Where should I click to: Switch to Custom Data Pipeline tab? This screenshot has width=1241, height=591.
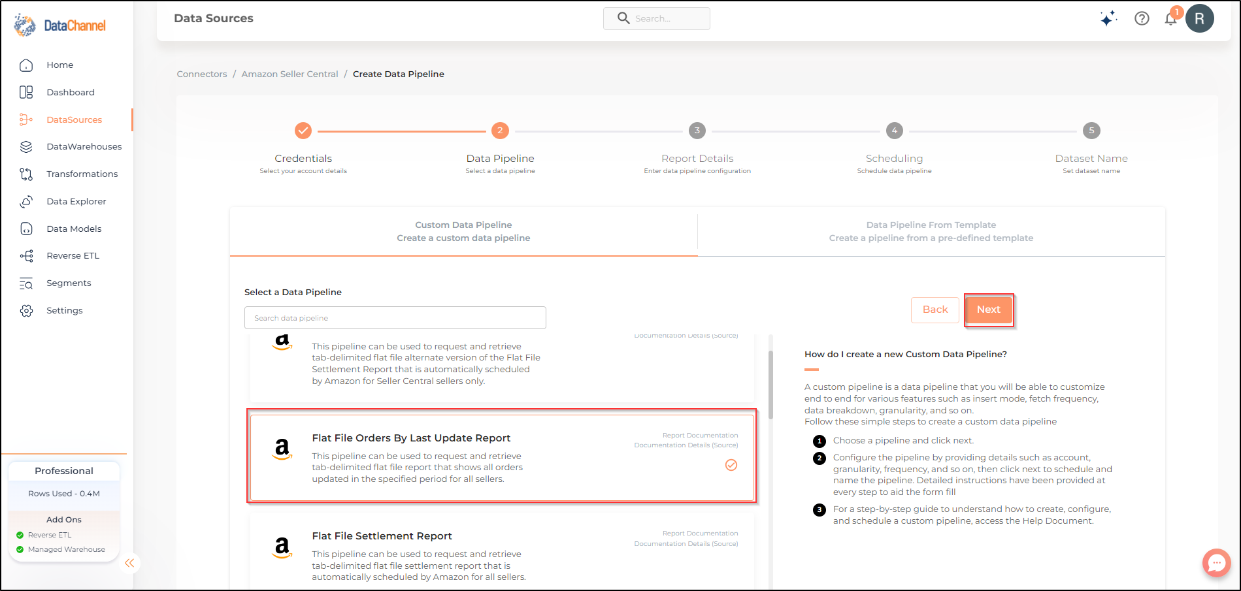point(463,232)
